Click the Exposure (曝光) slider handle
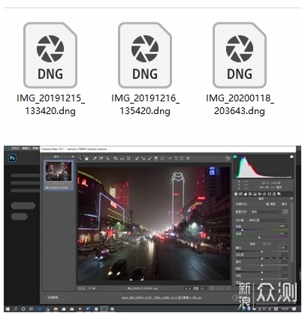 (262, 251)
